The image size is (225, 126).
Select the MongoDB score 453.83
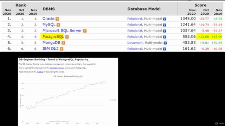(x=189, y=43)
